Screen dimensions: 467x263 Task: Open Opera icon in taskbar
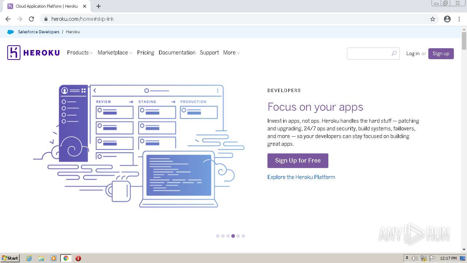point(78,258)
